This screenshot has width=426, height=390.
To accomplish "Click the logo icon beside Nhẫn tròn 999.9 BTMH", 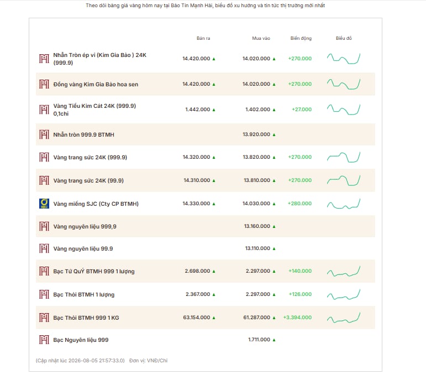I will (44, 134).
